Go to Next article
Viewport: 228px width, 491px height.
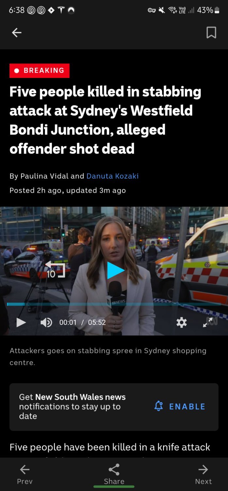tap(203, 474)
